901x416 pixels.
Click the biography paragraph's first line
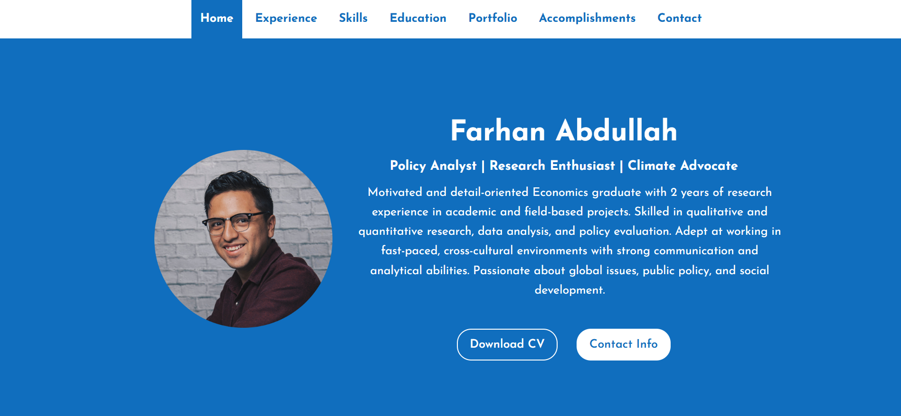pyautogui.click(x=569, y=192)
